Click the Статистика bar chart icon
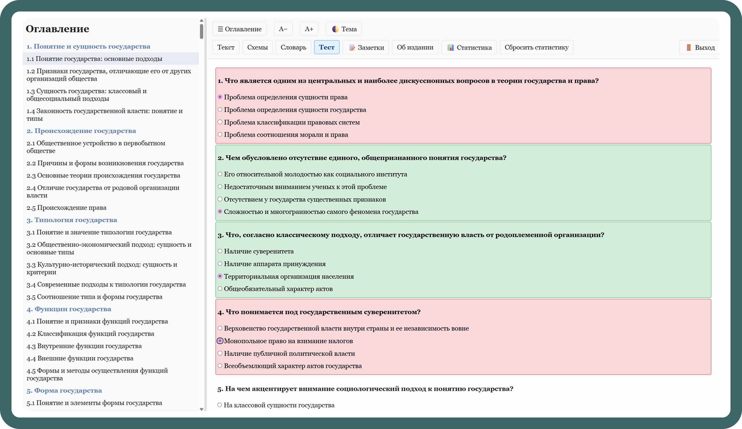742x429 pixels. coord(450,47)
